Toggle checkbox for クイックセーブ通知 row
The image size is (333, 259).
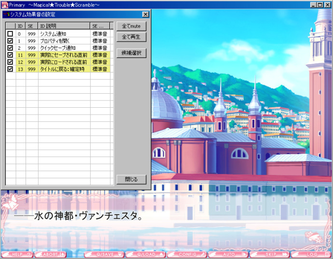(x=10, y=48)
